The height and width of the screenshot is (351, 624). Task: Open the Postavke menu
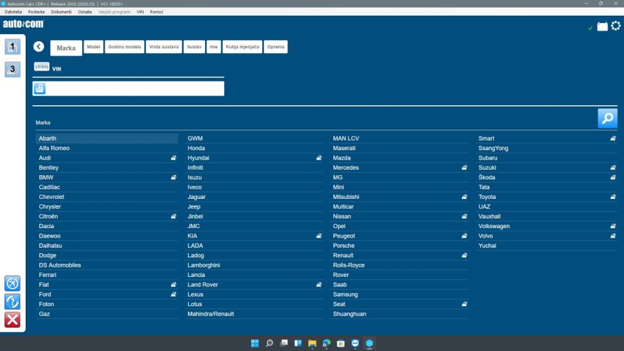click(36, 12)
